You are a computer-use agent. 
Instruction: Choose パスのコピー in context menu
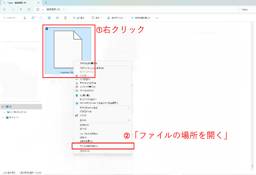coord(103,111)
